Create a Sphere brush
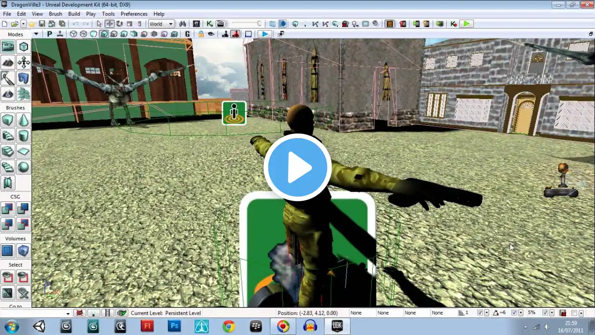This screenshot has height=335, width=595. 23,167
